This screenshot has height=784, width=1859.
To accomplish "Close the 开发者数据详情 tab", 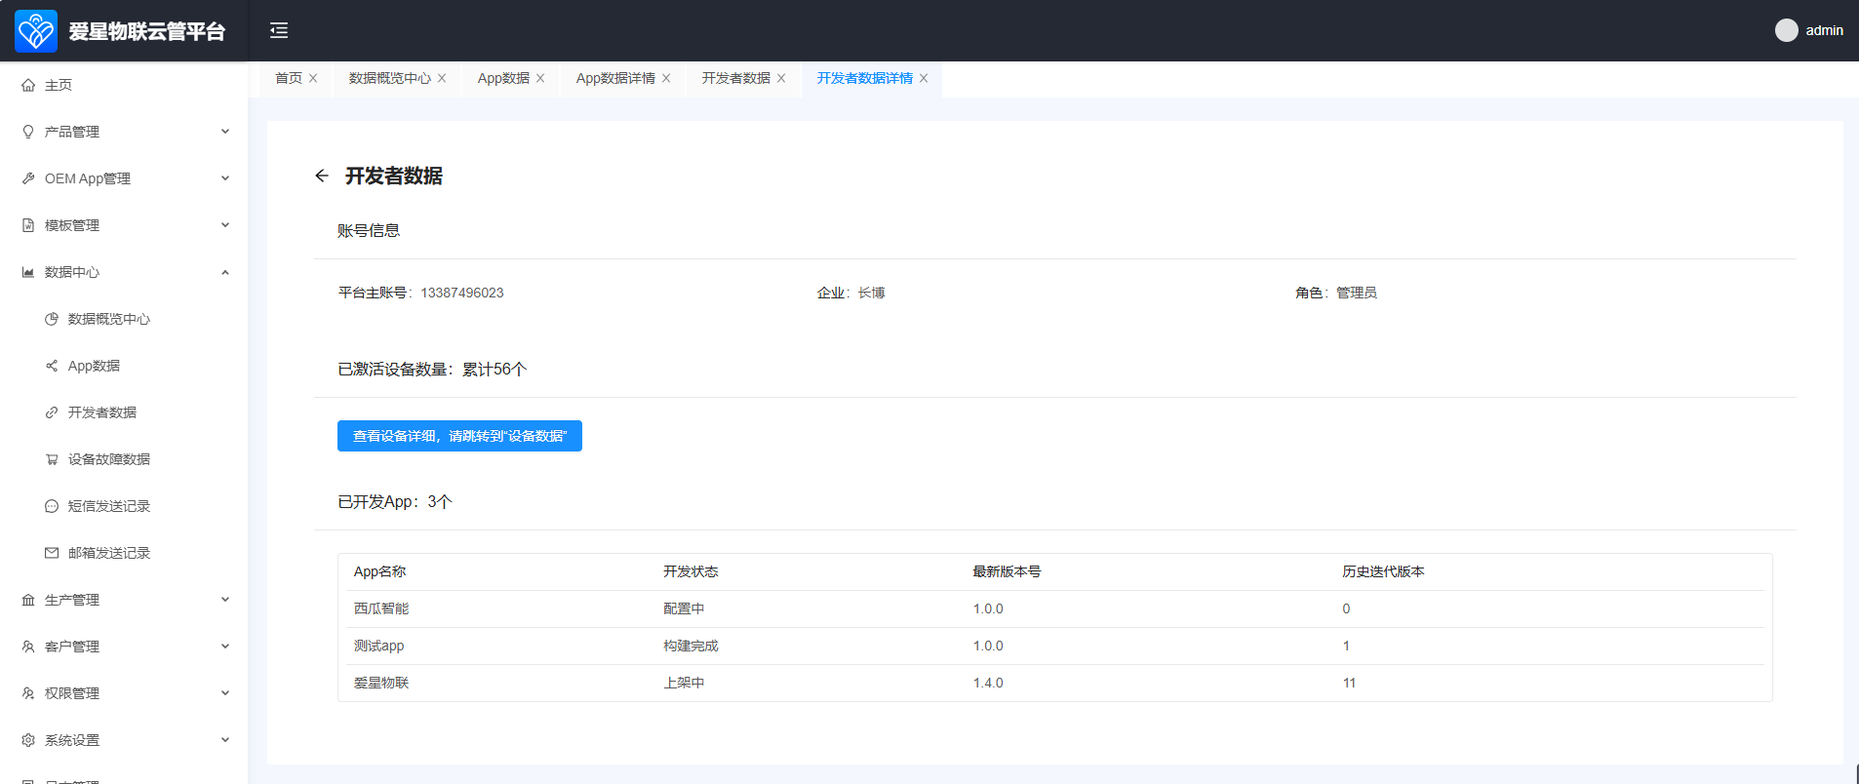I will pos(924,78).
